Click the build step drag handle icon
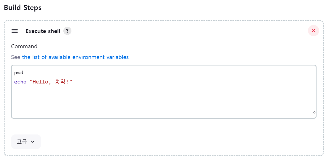The width and height of the screenshot is (327, 157). tap(14, 31)
